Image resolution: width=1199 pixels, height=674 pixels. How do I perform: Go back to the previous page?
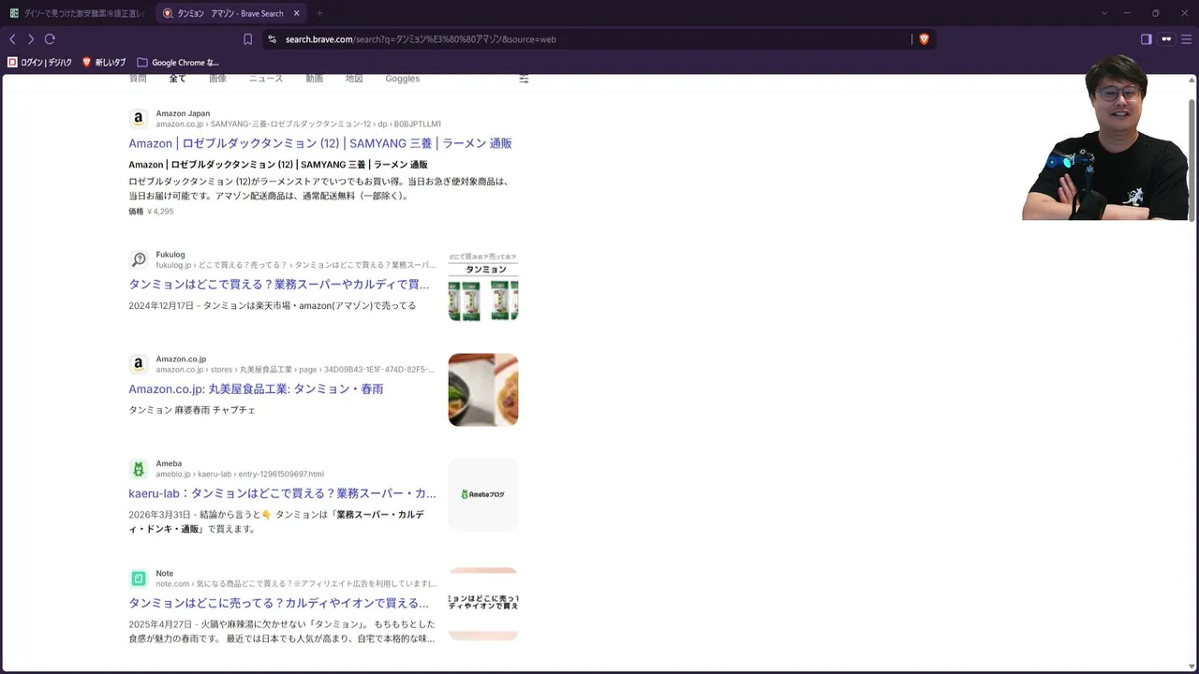pos(12,39)
